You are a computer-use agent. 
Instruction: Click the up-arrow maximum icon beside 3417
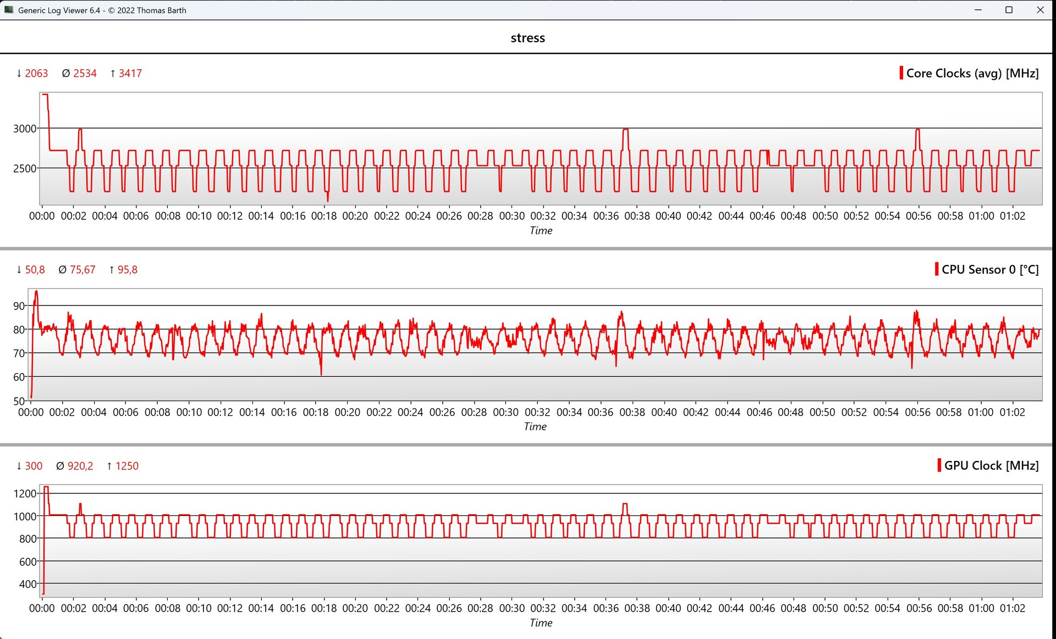(113, 73)
